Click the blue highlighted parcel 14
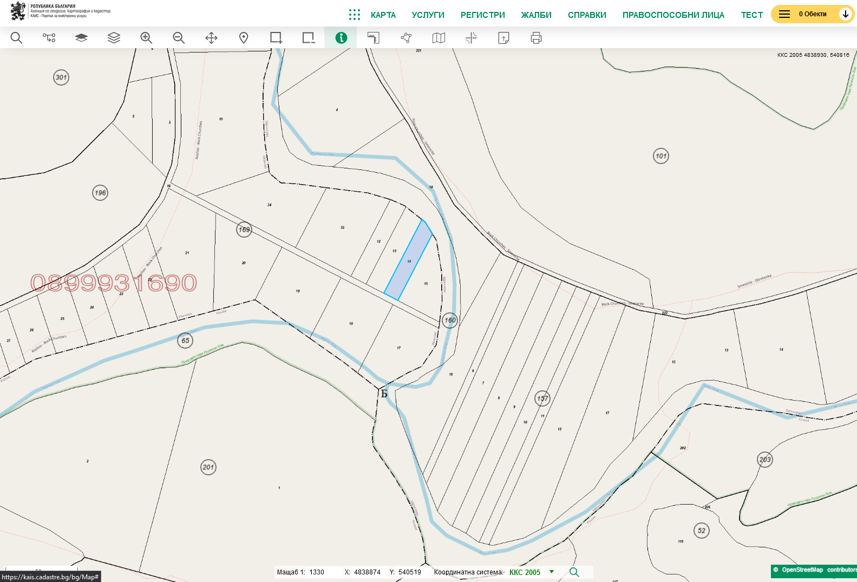Image resolution: width=857 pixels, height=582 pixels. (408, 261)
